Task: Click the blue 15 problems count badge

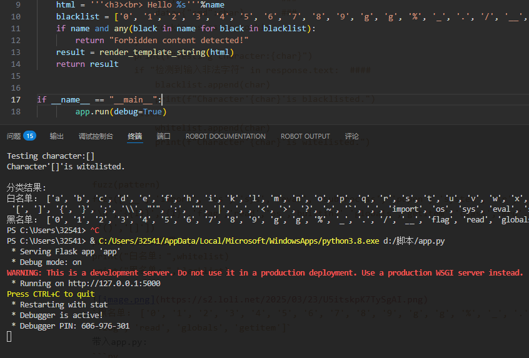Action: click(x=29, y=136)
